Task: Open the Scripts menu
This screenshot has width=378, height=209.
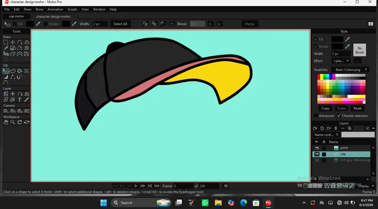Action: pyautogui.click(x=72, y=9)
